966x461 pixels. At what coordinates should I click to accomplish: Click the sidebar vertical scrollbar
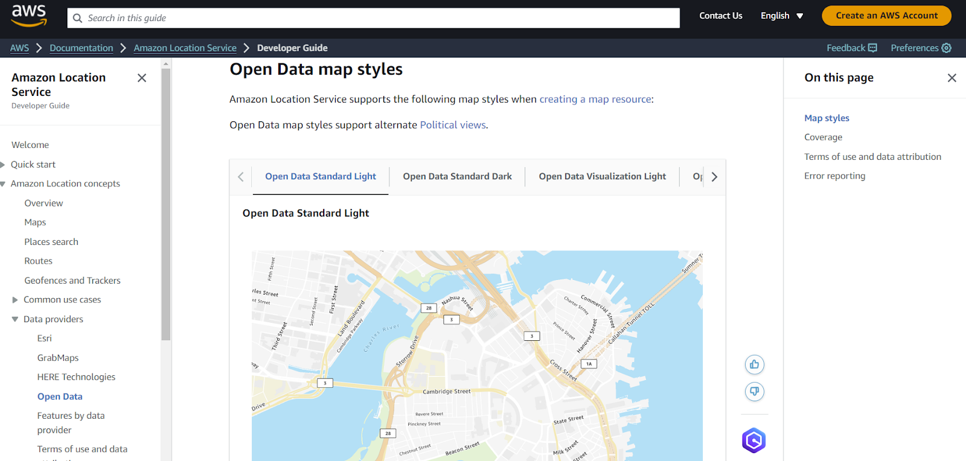pyautogui.click(x=166, y=205)
